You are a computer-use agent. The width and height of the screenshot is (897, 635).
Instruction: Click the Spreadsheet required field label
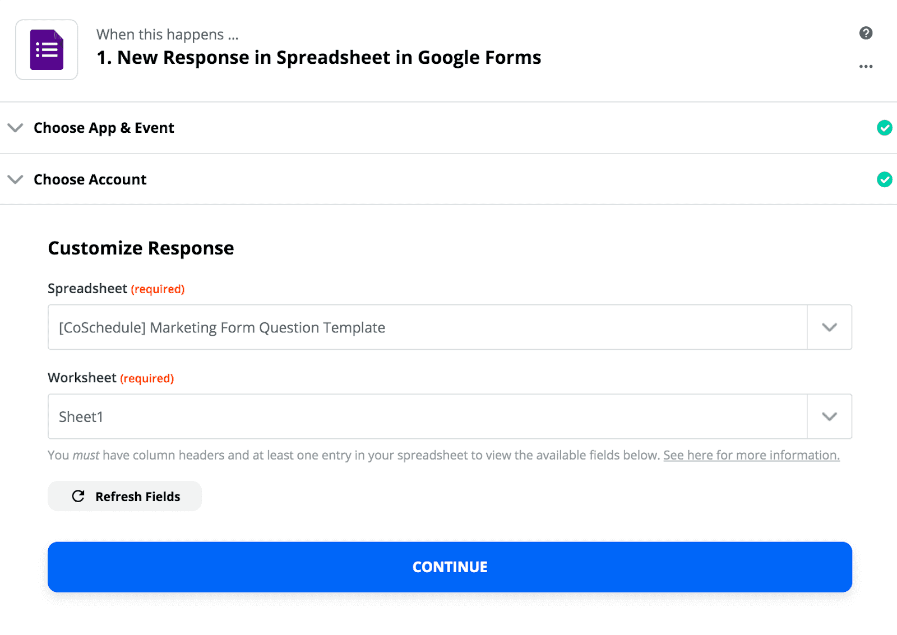116,289
